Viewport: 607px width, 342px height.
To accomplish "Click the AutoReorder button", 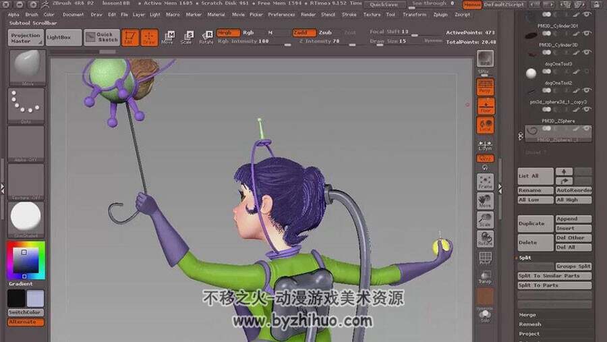I will [x=574, y=190].
